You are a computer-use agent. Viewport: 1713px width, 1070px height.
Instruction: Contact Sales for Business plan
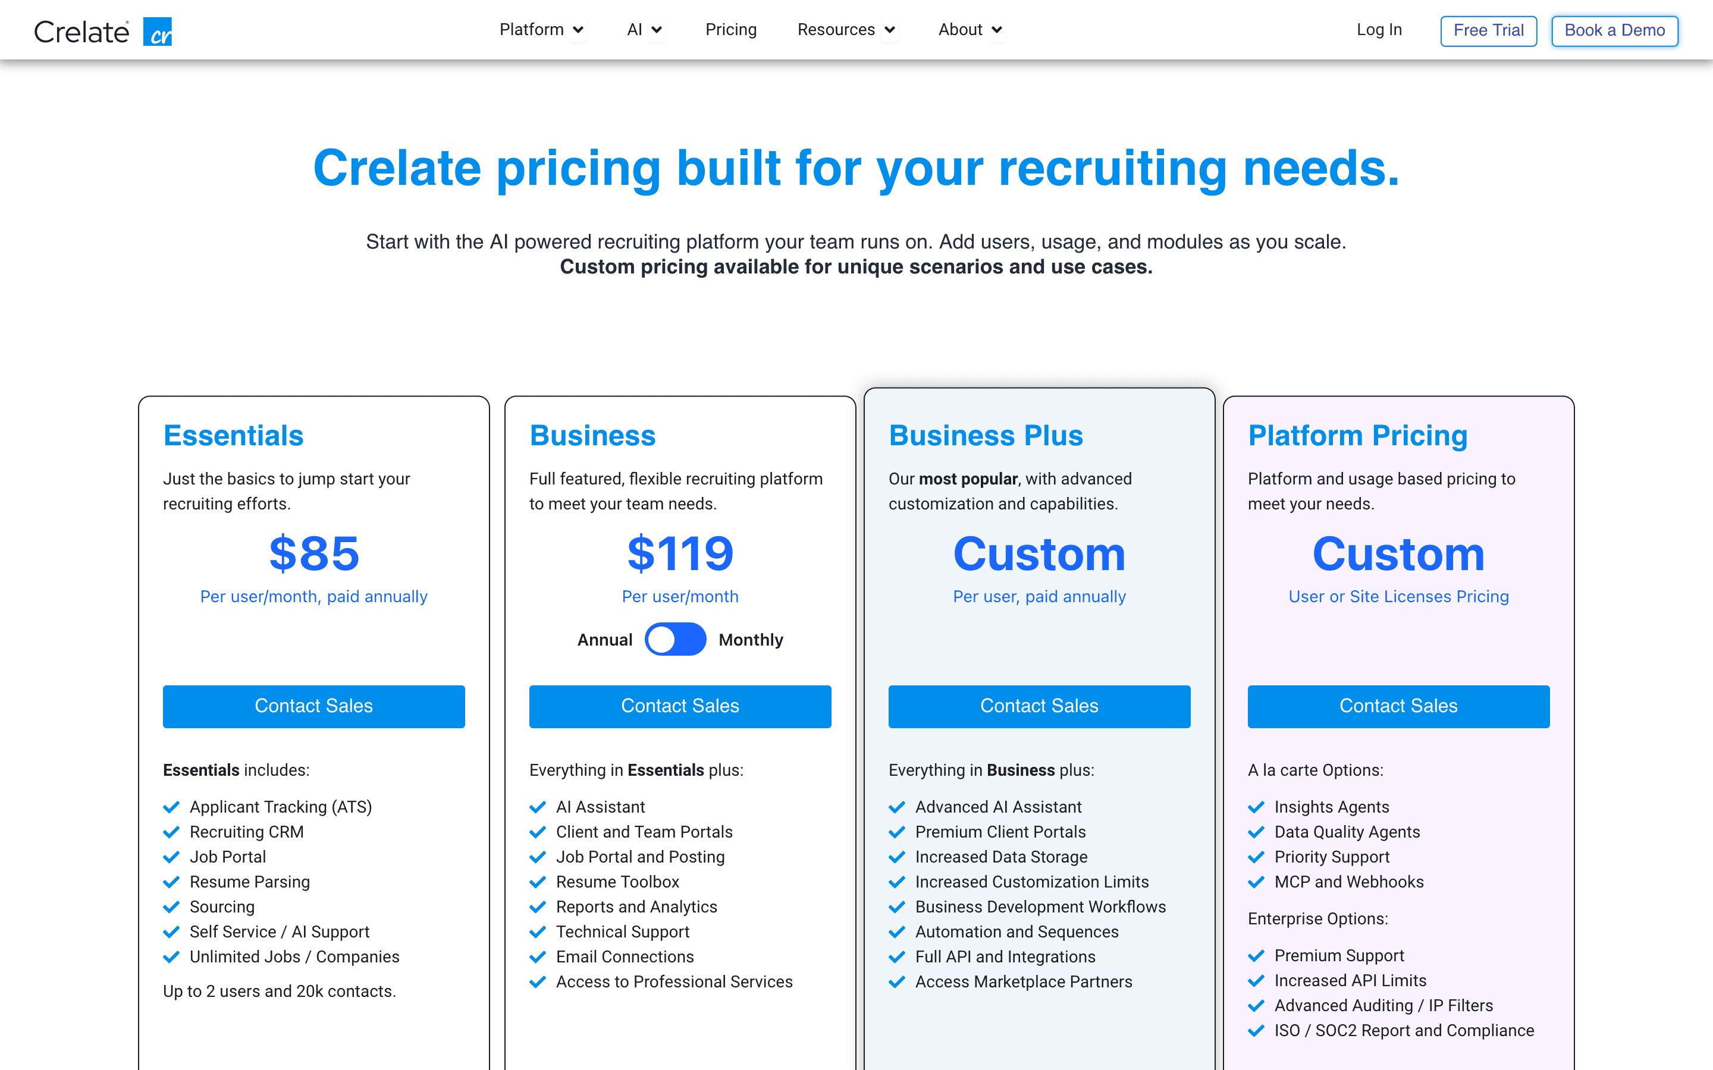[680, 706]
